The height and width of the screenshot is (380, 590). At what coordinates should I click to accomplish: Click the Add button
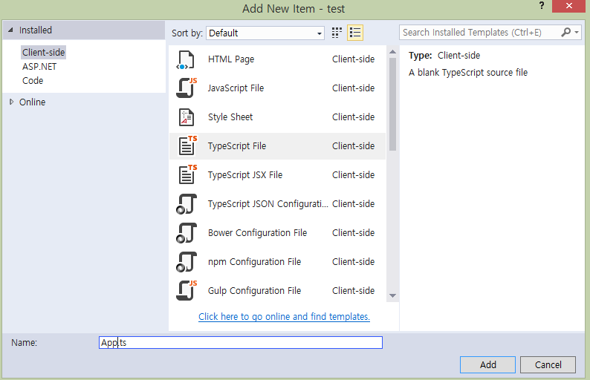pos(487,364)
